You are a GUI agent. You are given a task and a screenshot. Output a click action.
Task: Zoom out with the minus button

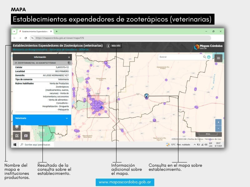218,128
